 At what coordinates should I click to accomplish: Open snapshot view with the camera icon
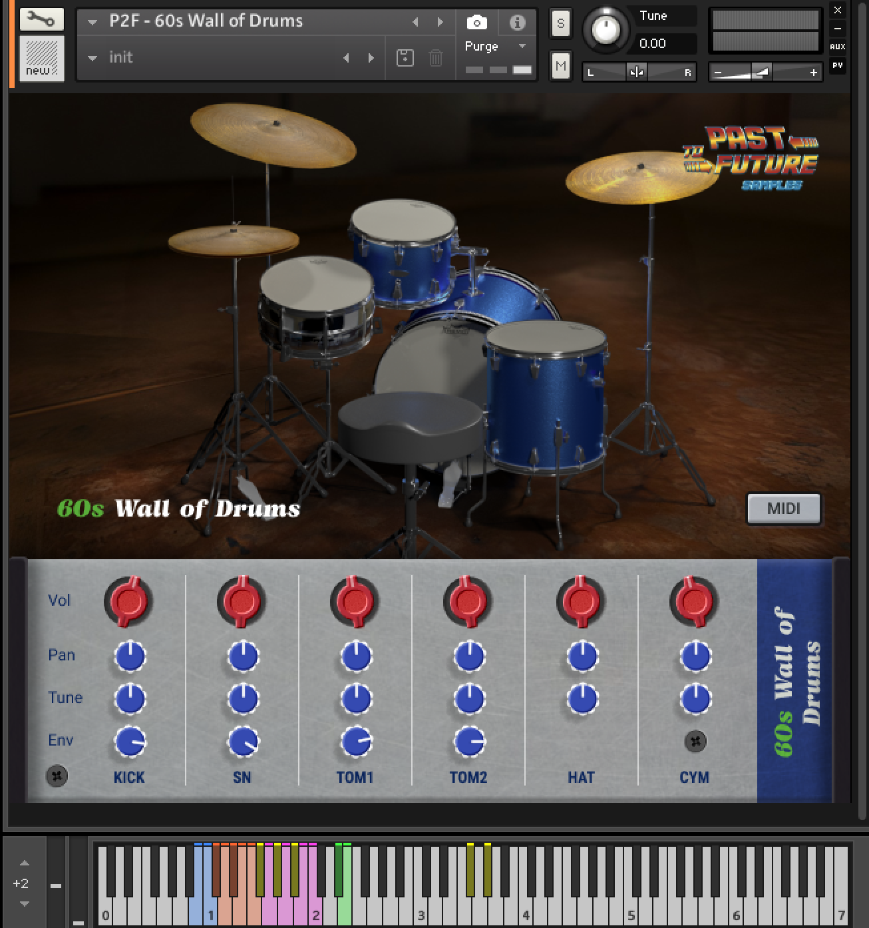pyautogui.click(x=476, y=23)
